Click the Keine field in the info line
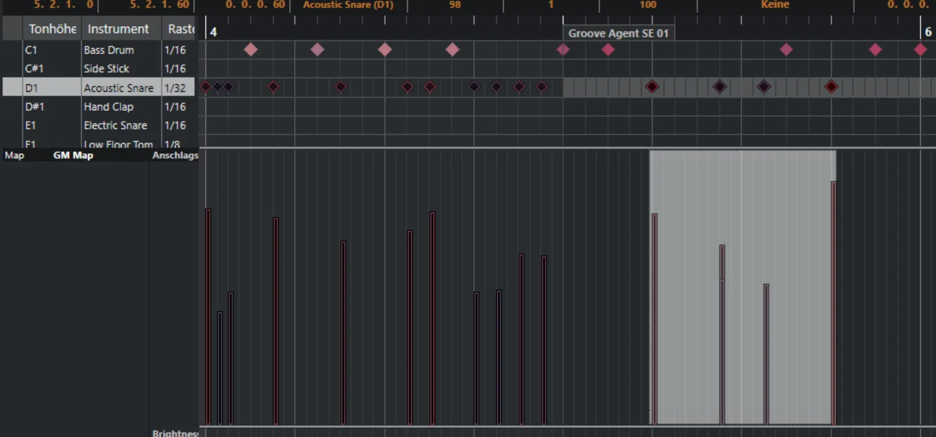The width and height of the screenshot is (936, 437). [775, 5]
